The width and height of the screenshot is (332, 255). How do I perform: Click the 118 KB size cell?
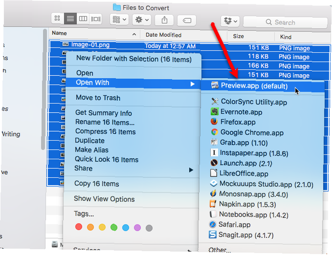pos(258,56)
